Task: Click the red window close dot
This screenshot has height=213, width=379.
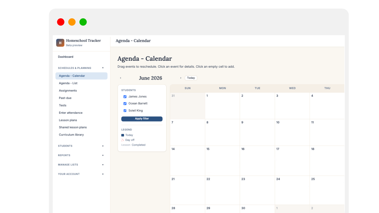Action: [61, 22]
